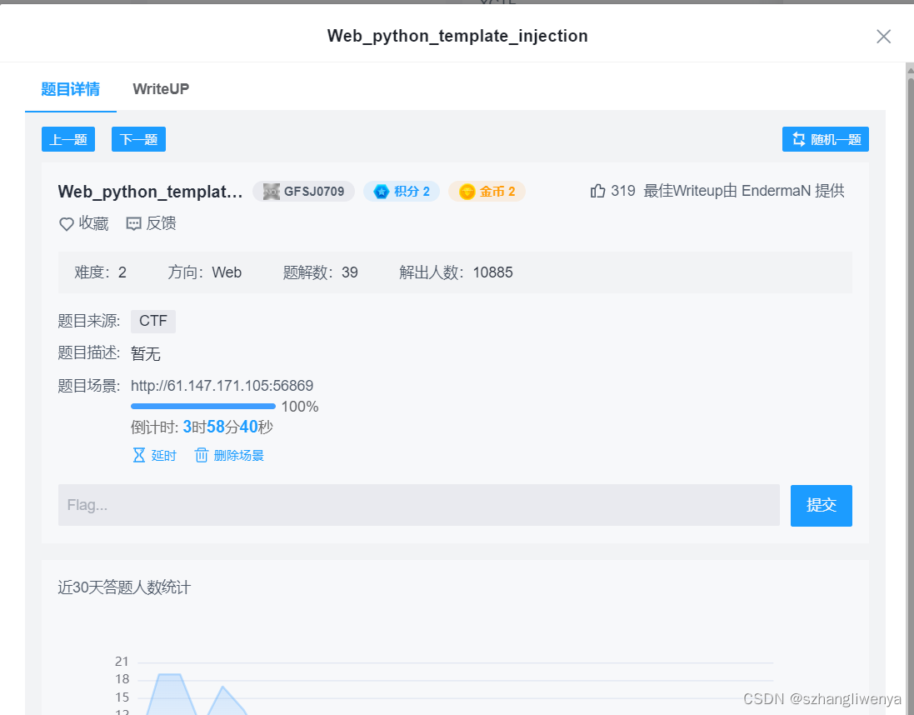The height and width of the screenshot is (715, 914).
Task: Open the WriteUP tab
Action: click(x=160, y=89)
